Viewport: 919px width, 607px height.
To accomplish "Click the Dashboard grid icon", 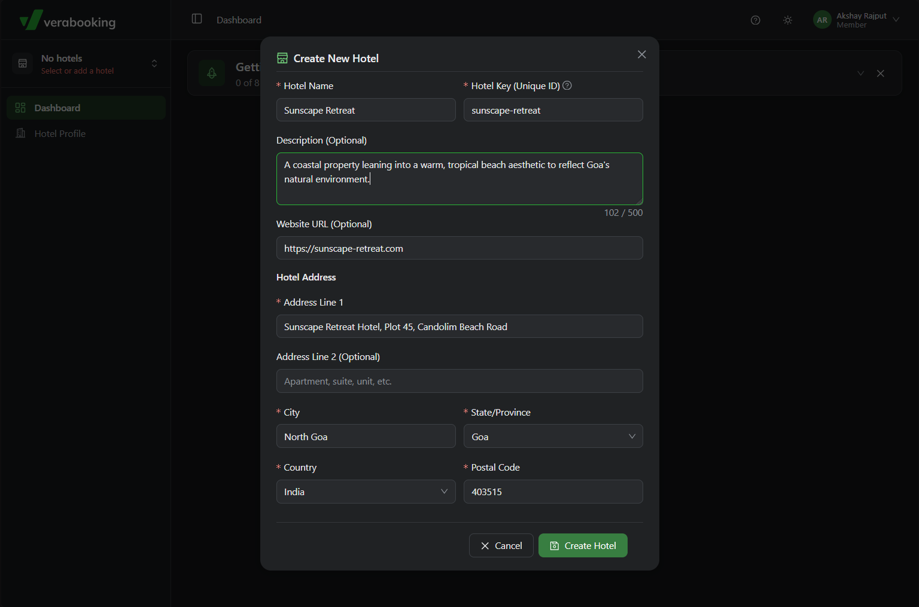I will (20, 108).
